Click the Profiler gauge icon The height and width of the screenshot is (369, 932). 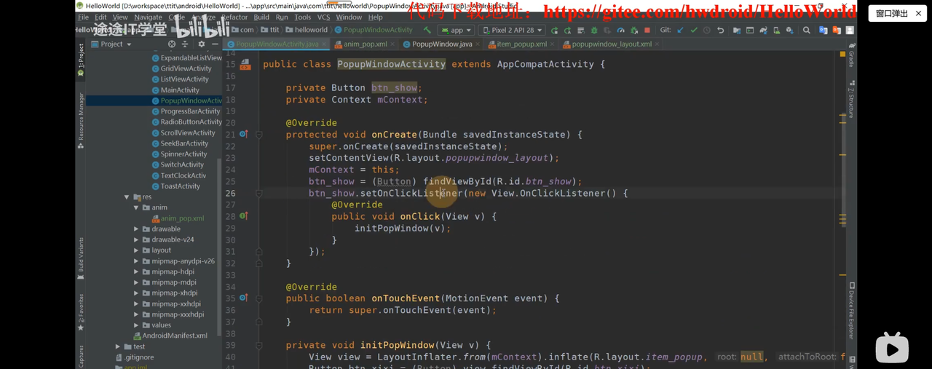point(620,31)
